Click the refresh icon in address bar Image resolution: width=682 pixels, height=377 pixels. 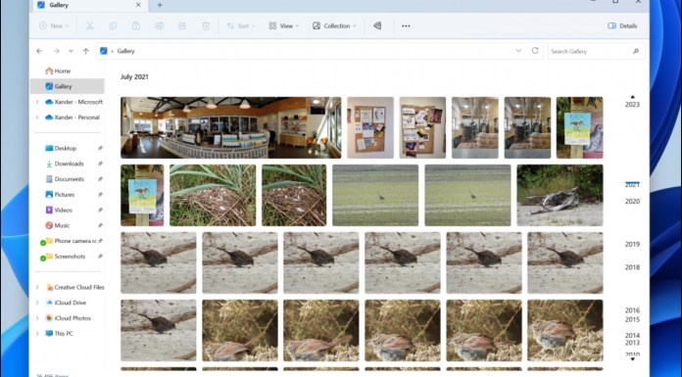coord(535,51)
